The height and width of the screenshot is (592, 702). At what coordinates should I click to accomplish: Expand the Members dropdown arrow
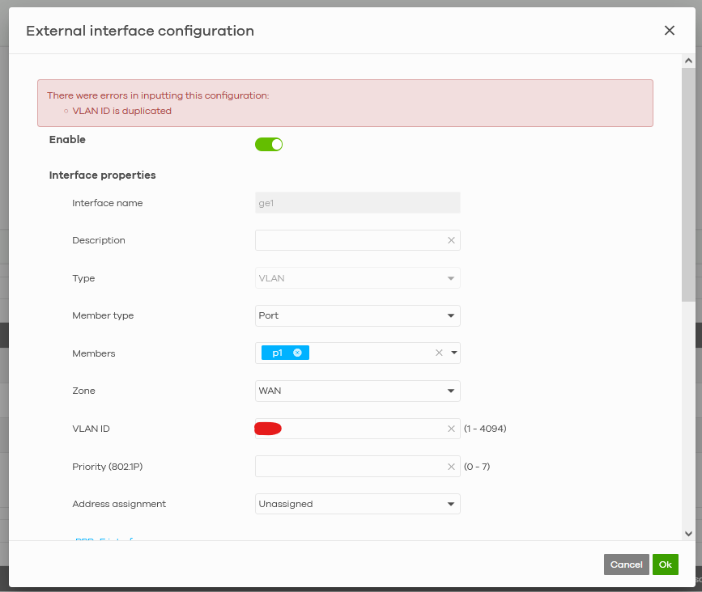click(x=453, y=353)
